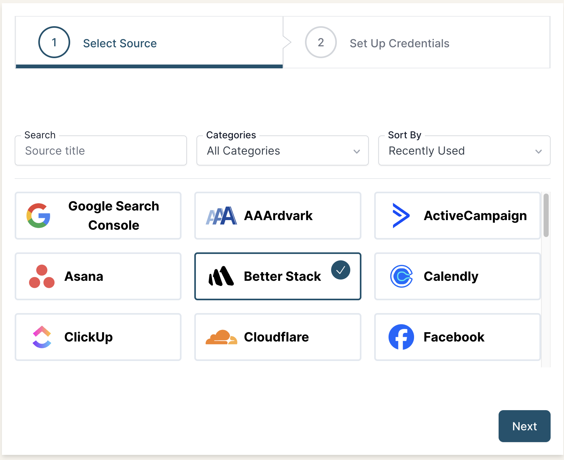Deselect the Better Stack source checkmark
The width and height of the screenshot is (564, 460).
pos(340,270)
